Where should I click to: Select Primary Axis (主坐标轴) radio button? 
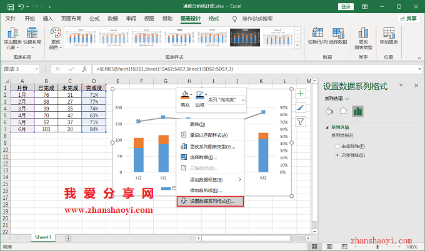(x=337, y=146)
